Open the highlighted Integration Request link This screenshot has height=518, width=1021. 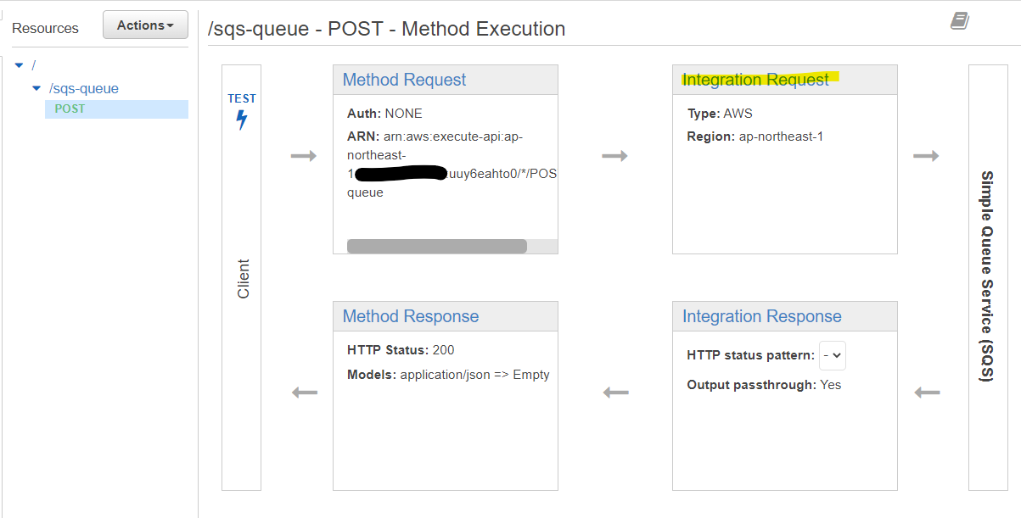(755, 79)
